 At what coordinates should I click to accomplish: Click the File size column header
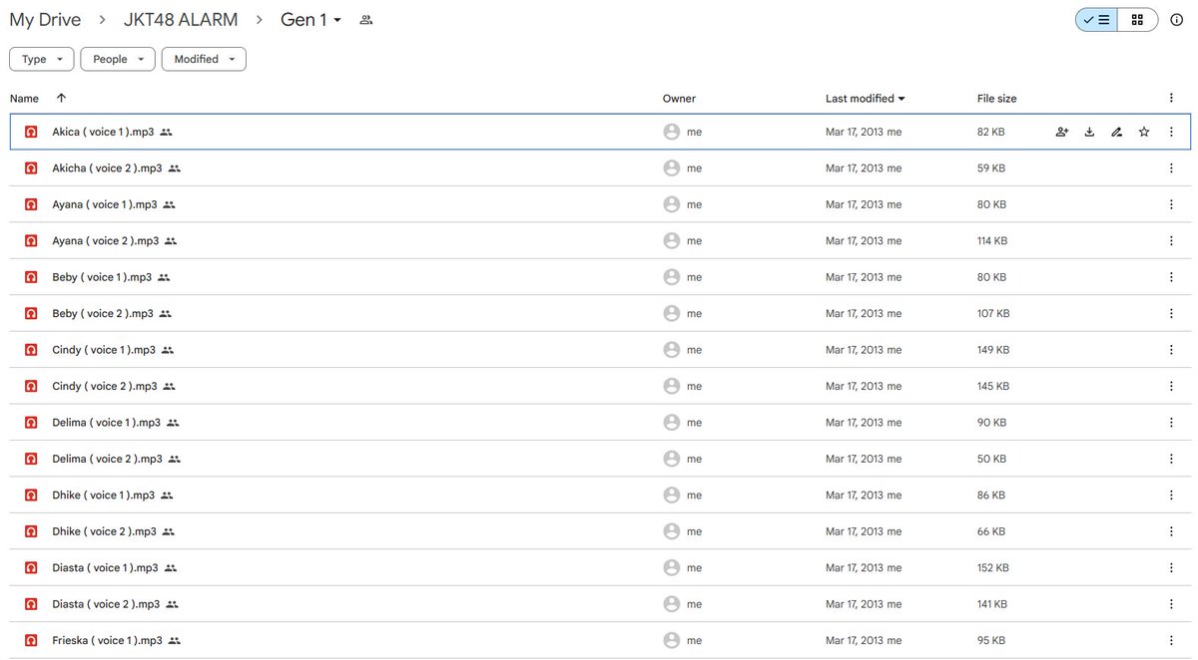click(x=996, y=99)
